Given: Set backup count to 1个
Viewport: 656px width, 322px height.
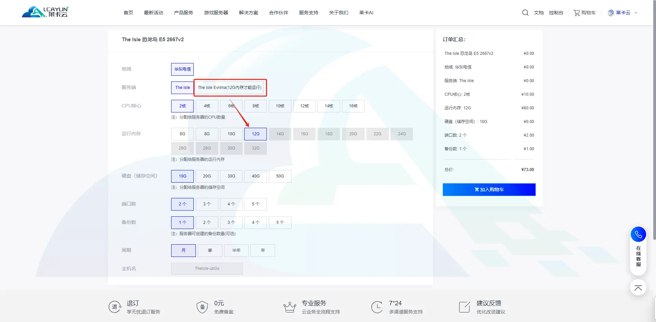Looking at the screenshot, I should click(182, 223).
